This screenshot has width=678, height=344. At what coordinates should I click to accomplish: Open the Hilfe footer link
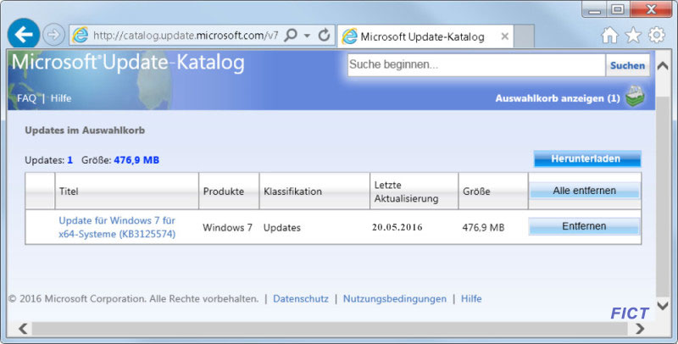(471, 298)
